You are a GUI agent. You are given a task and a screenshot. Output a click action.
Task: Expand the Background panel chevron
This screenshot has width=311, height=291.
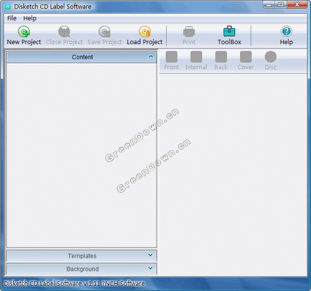click(151, 268)
